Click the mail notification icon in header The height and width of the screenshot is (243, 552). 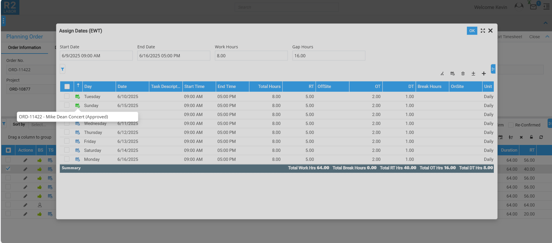(x=533, y=7)
